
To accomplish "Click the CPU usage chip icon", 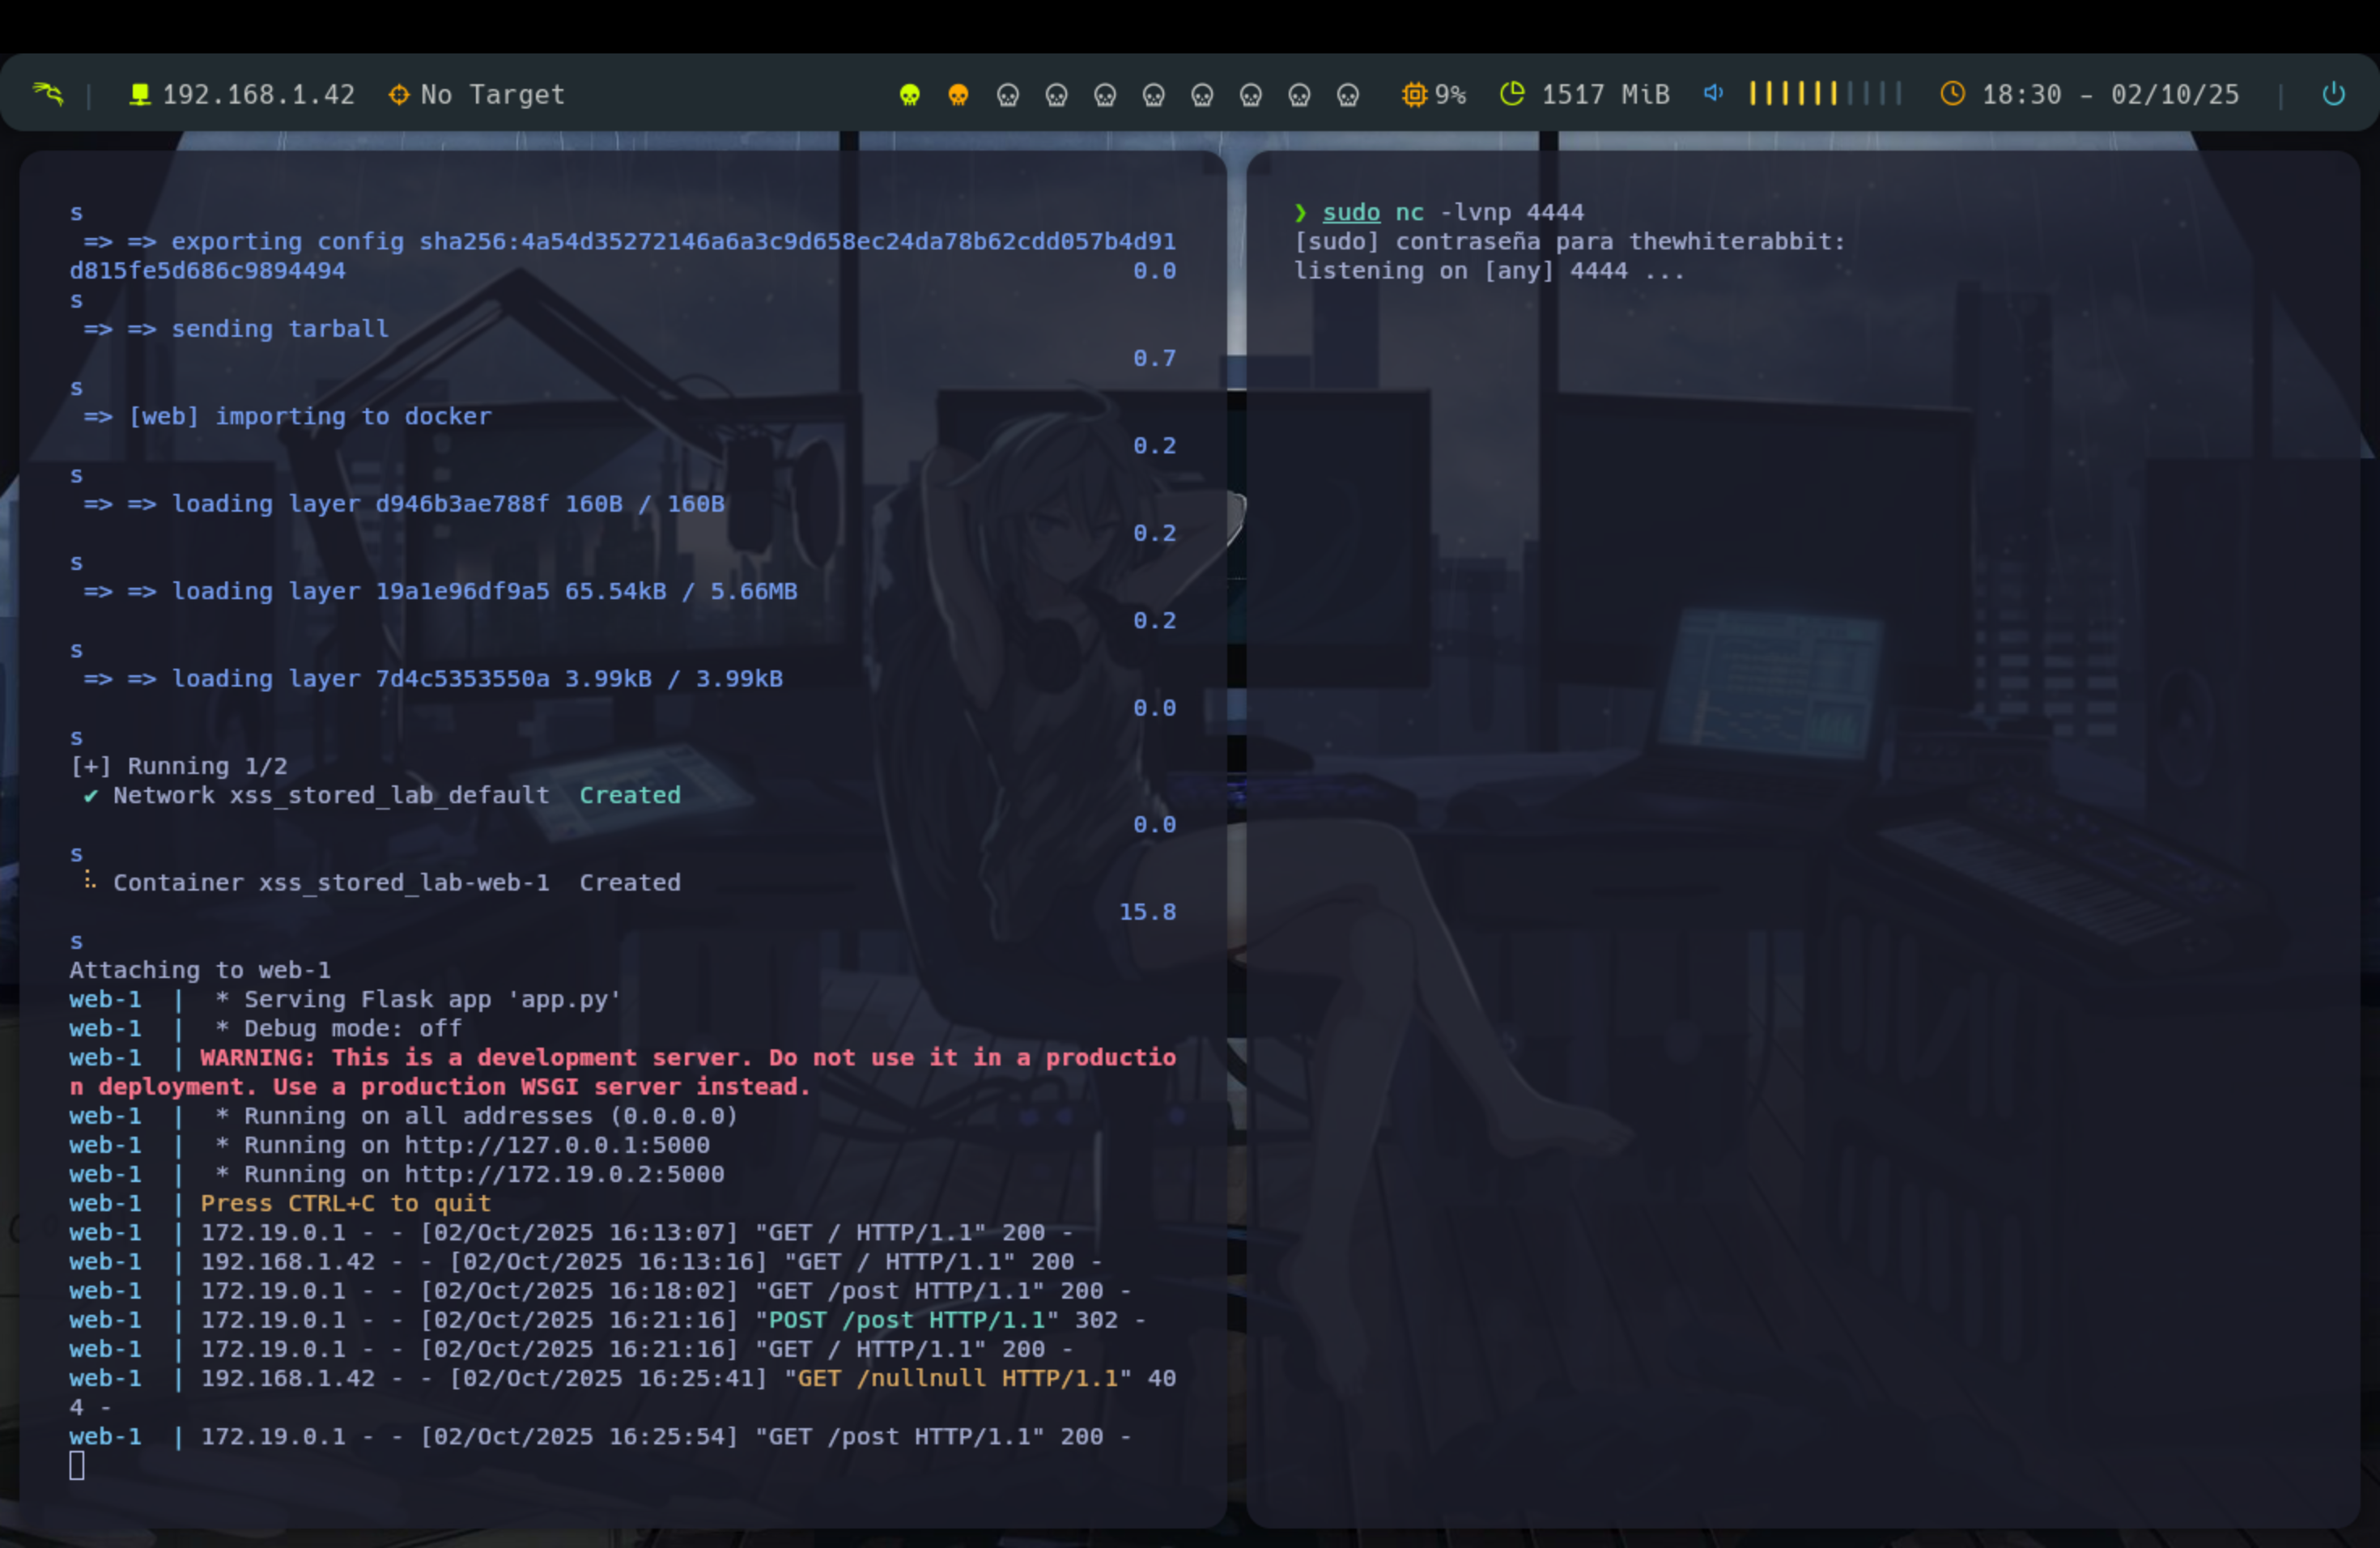I will coord(1413,94).
